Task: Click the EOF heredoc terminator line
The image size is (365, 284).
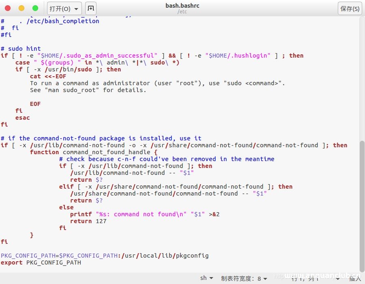Action: point(35,104)
